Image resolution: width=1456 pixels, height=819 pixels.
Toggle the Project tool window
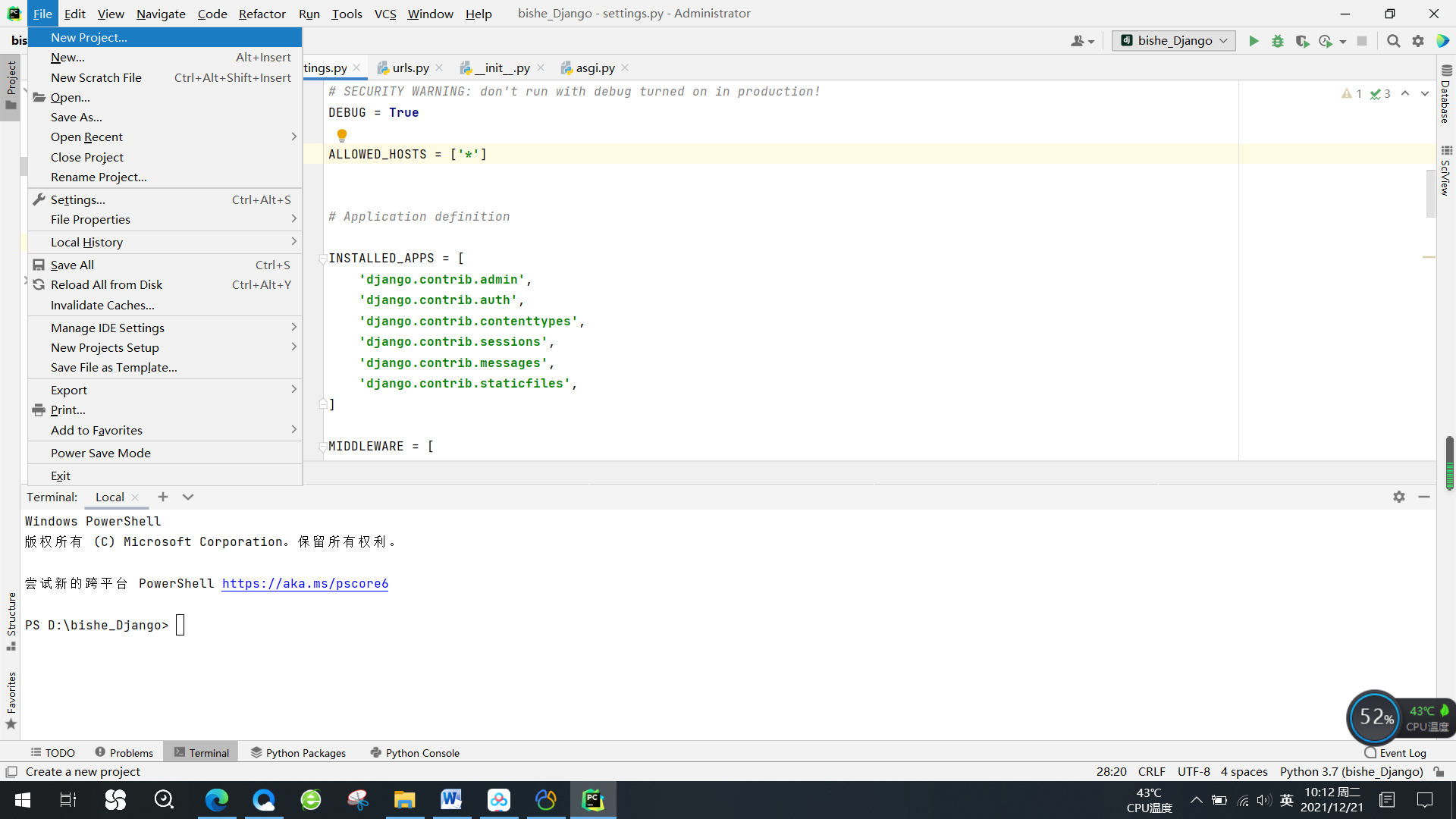(11, 83)
